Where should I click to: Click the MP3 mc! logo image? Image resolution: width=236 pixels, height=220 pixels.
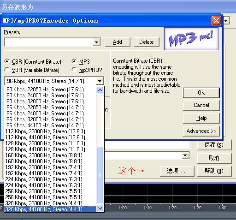pos(191,39)
